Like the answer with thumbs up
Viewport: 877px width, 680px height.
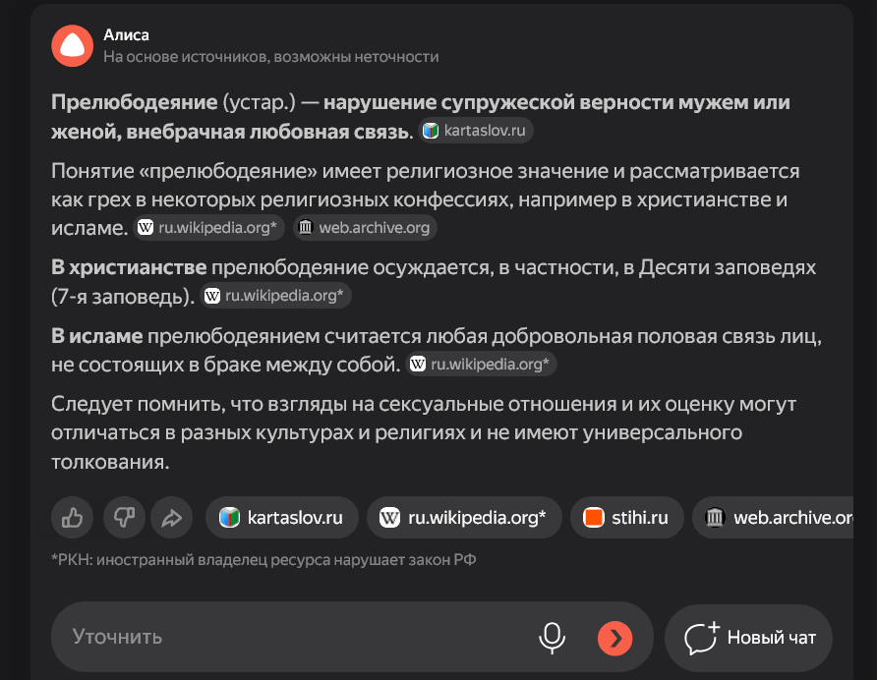point(73,517)
